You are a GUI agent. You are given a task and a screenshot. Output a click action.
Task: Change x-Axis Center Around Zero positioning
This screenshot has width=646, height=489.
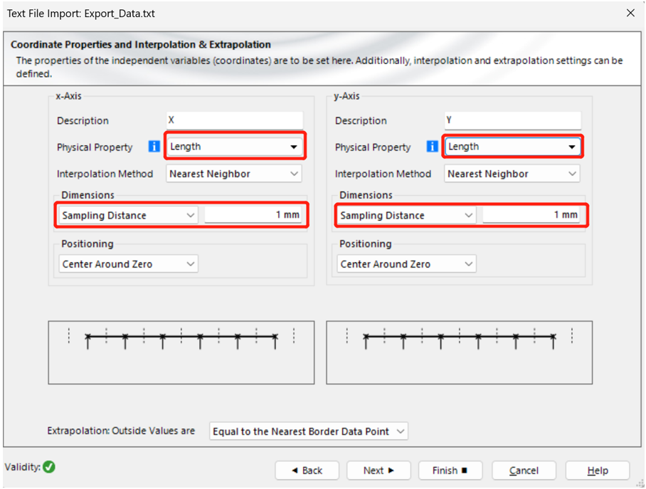coord(128,264)
